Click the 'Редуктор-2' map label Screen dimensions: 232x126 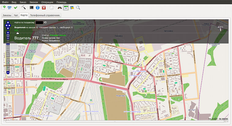point(121,96)
